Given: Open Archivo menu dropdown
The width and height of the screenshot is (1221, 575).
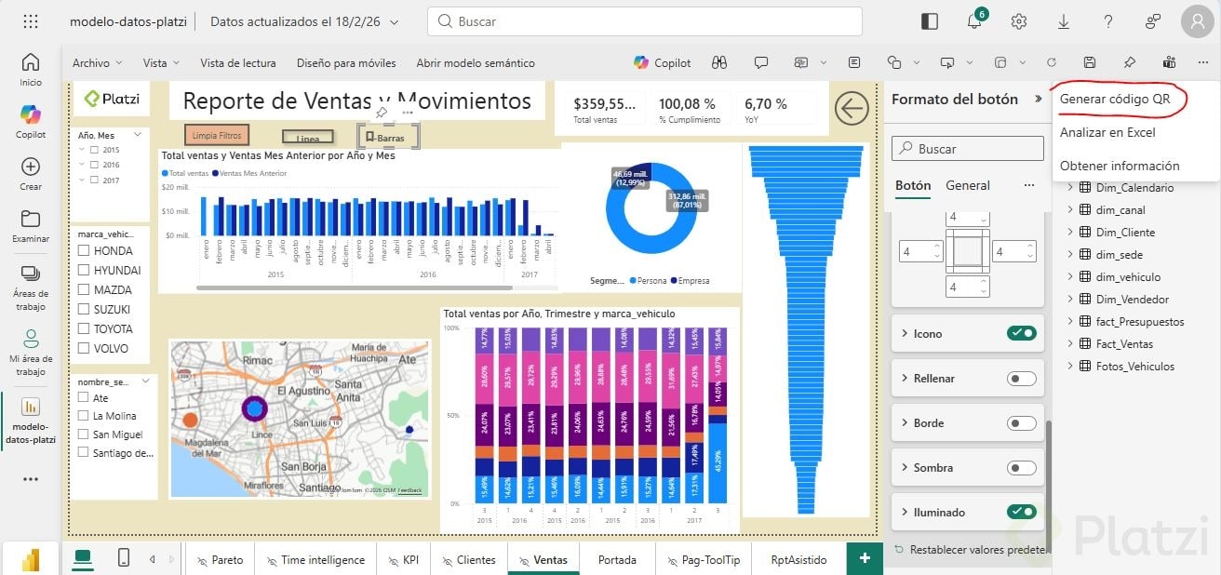Looking at the screenshot, I should [97, 62].
